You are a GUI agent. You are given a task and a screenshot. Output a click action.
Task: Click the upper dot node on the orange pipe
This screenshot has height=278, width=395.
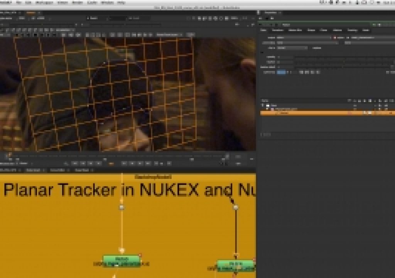click(122, 207)
